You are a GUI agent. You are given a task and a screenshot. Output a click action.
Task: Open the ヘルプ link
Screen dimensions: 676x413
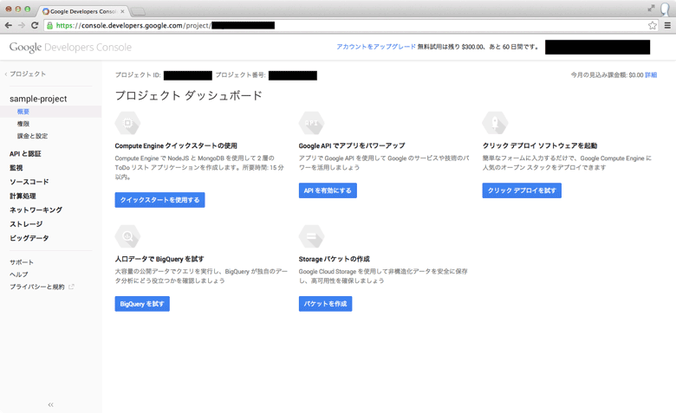pyautogui.click(x=19, y=274)
